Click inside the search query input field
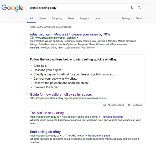 [77, 8]
